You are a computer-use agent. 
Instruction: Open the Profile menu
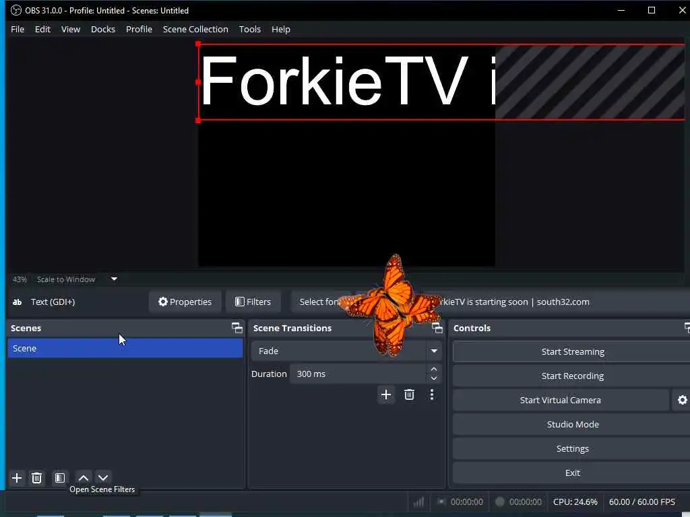coord(139,29)
